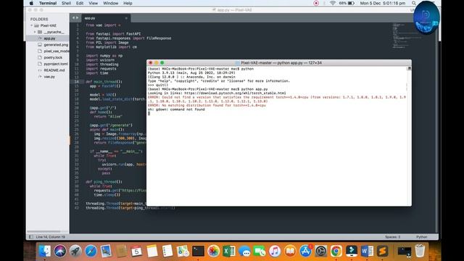
Task: Open README.md in the sidebar
Action: pyautogui.click(x=54, y=70)
